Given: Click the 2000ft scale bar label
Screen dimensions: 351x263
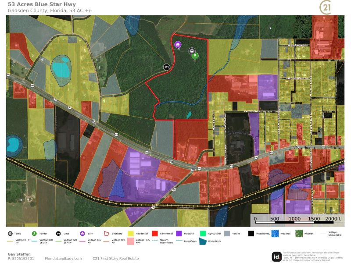Looking at the screenshot, I should pos(333,218).
